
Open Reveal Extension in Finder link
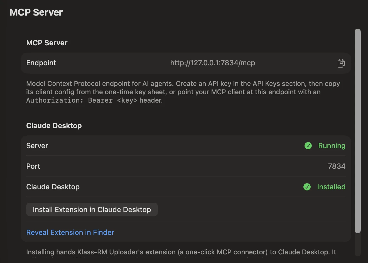70,232
